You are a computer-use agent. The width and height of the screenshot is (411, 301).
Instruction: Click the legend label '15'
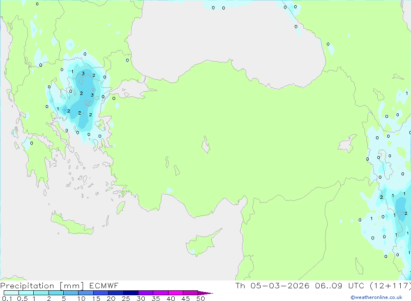point(96,299)
